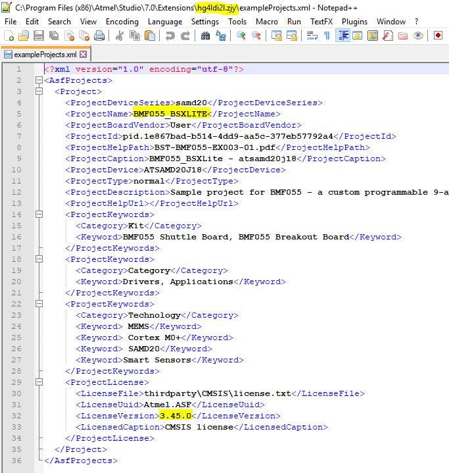Click line number 17 in the margin
Screen dimensions: 449x473
pyautogui.click(x=16, y=248)
